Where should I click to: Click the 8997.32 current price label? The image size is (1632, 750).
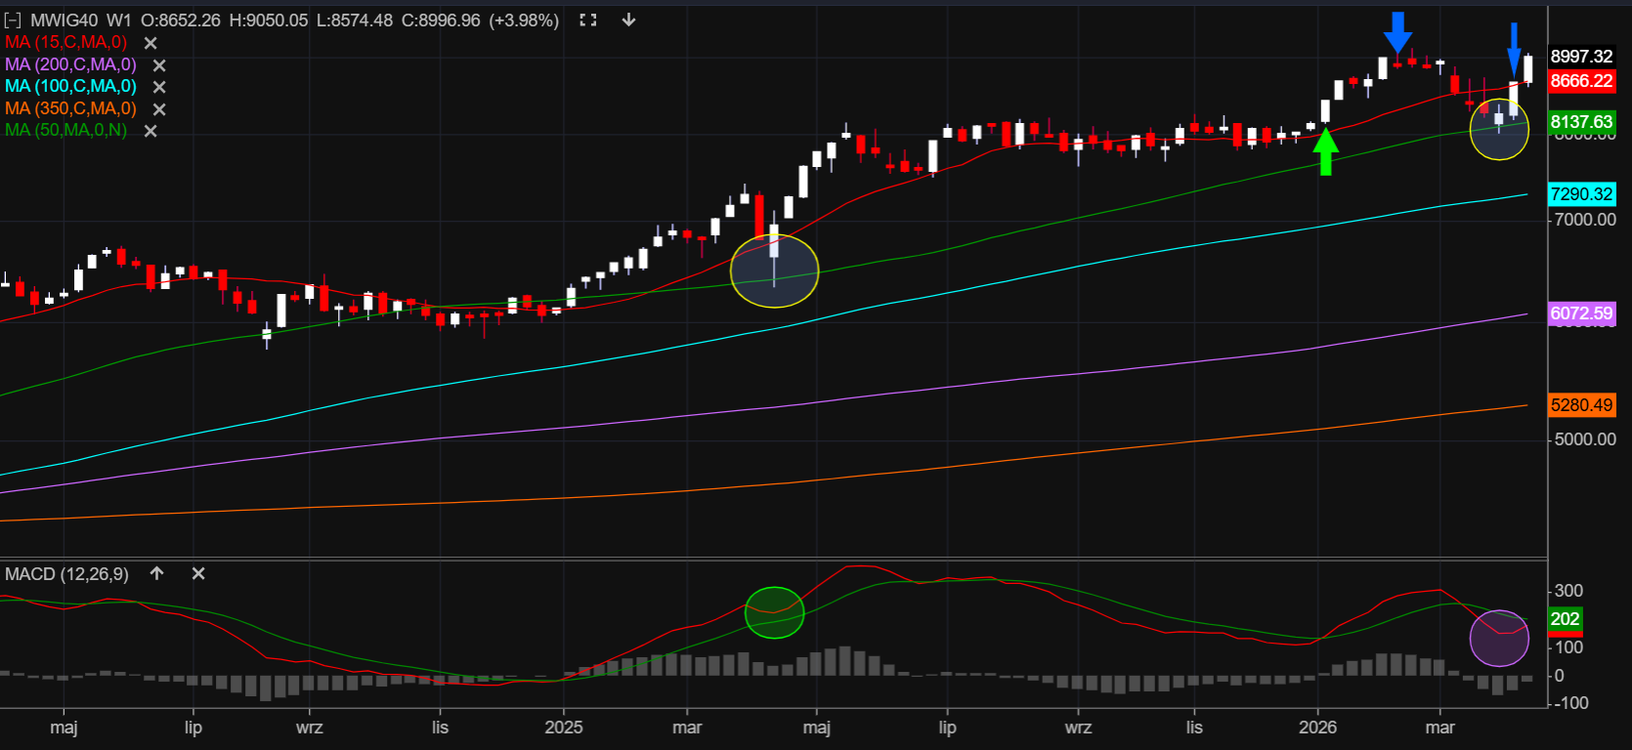coord(1581,57)
